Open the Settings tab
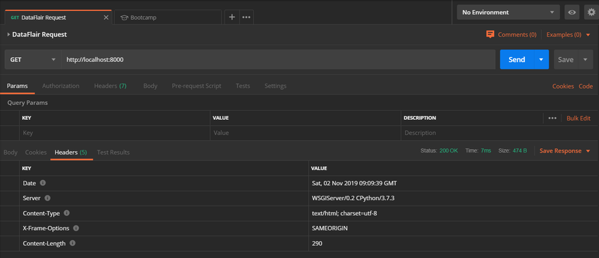The height and width of the screenshot is (258, 599). coord(276,86)
